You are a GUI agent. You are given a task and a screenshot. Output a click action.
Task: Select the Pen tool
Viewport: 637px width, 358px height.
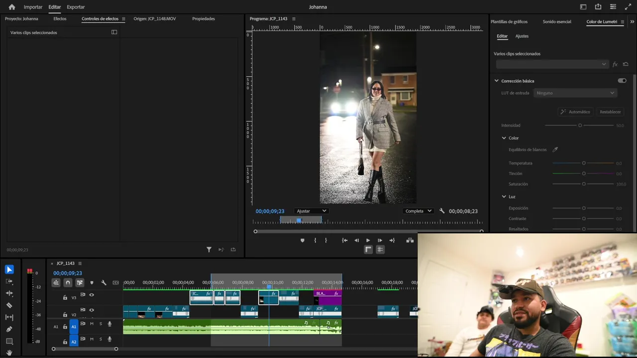pos(9,329)
